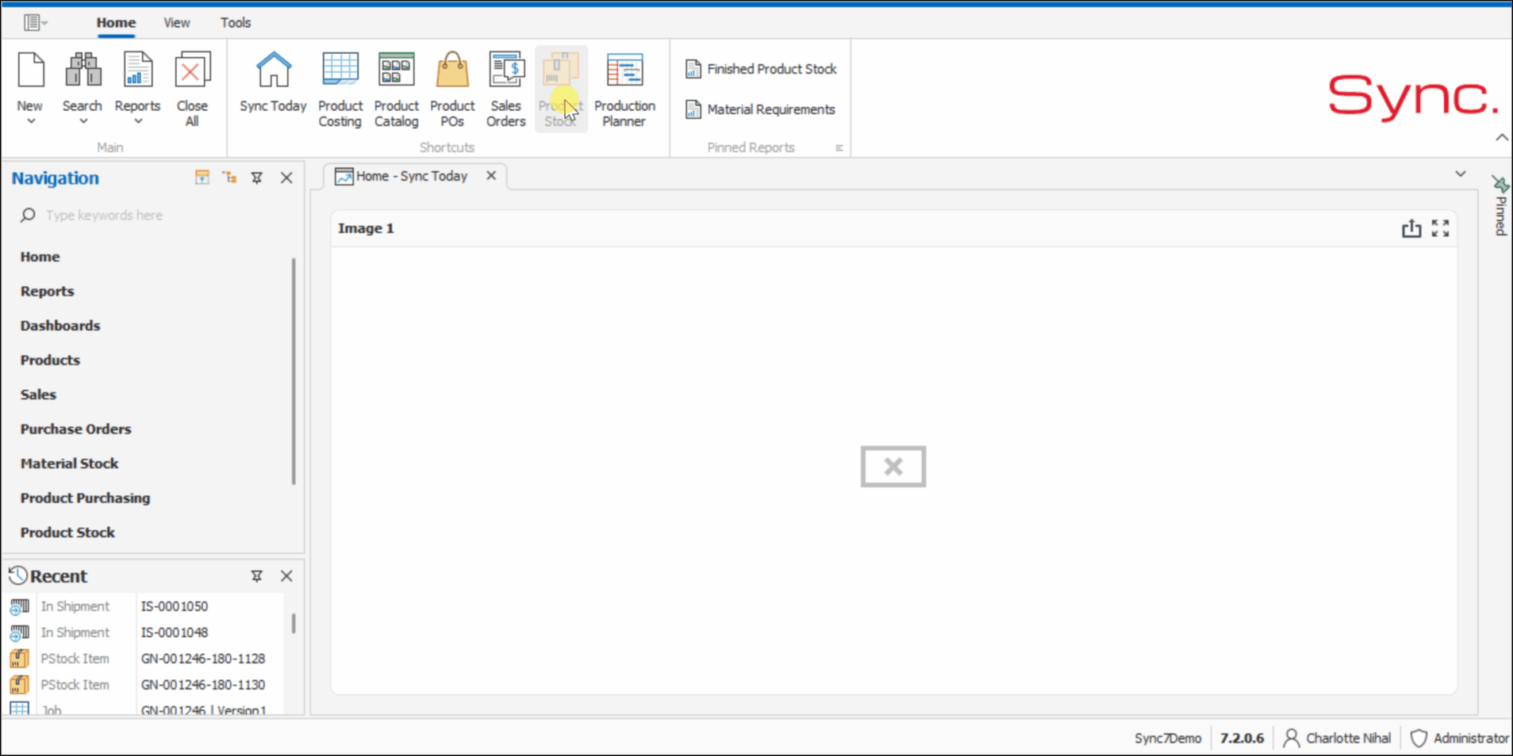Switch to the Tools ribbon tab
Image resolution: width=1513 pixels, height=756 pixels.
[x=236, y=22]
